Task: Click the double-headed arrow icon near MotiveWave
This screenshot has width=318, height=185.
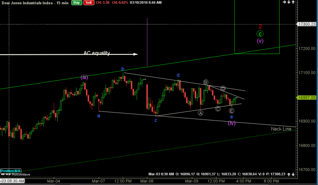Action: 3,175
